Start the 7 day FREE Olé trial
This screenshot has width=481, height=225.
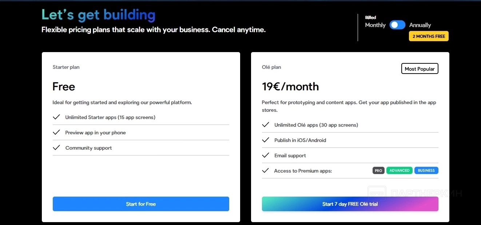pyautogui.click(x=350, y=204)
